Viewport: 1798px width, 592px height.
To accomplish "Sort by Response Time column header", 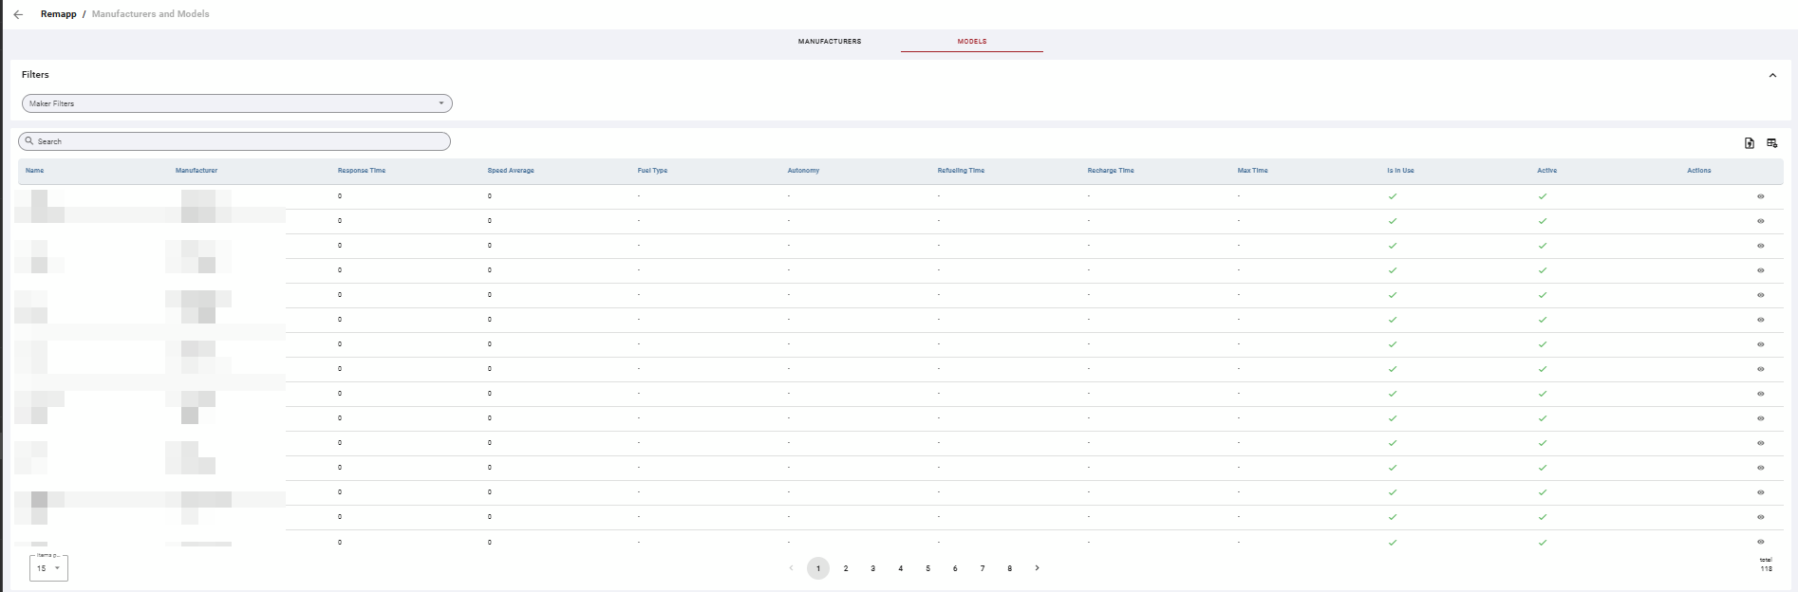I will pyautogui.click(x=362, y=171).
